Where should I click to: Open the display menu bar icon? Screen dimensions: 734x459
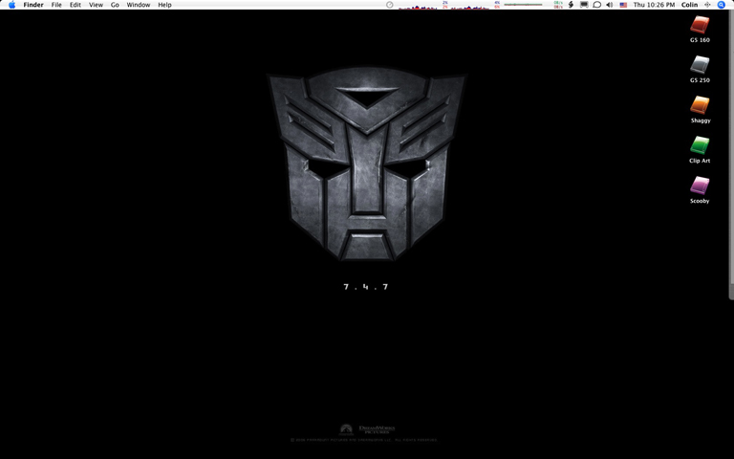[x=584, y=5]
